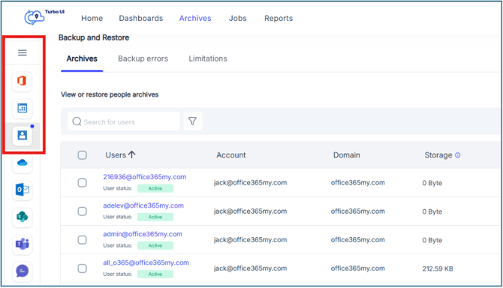This screenshot has height=288, width=503.
Task: Click 0 Byte storage in 216936 row
Action: [x=432, y=183]
